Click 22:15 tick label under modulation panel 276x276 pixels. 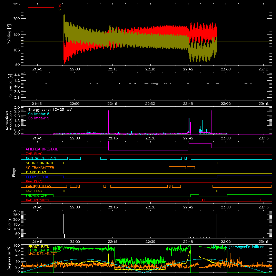point(113,138)
